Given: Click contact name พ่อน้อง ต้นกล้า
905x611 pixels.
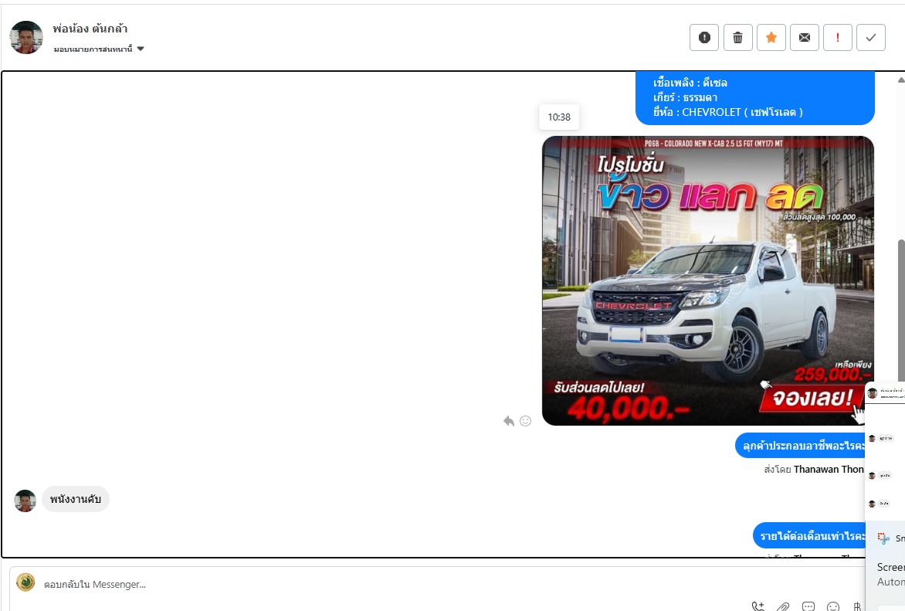Looking at the screenshot, I should pyautogui.click(x=90, y=29).
